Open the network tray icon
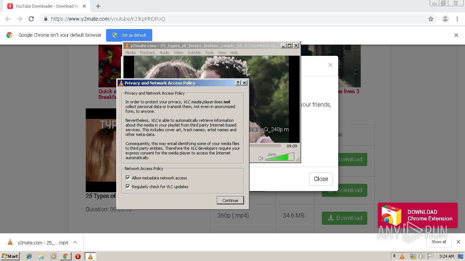 click(413, 256)
